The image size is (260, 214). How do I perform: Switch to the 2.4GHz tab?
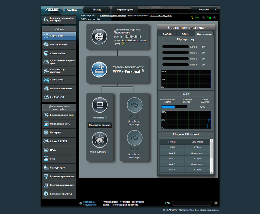[x=167, y=34]
